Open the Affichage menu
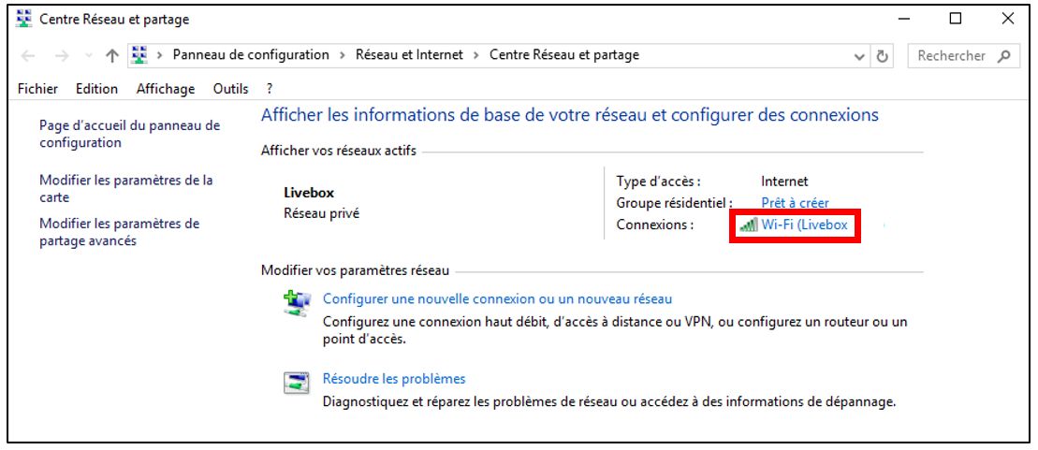This screenshot has width=1038, height=450. click(166, 89)
